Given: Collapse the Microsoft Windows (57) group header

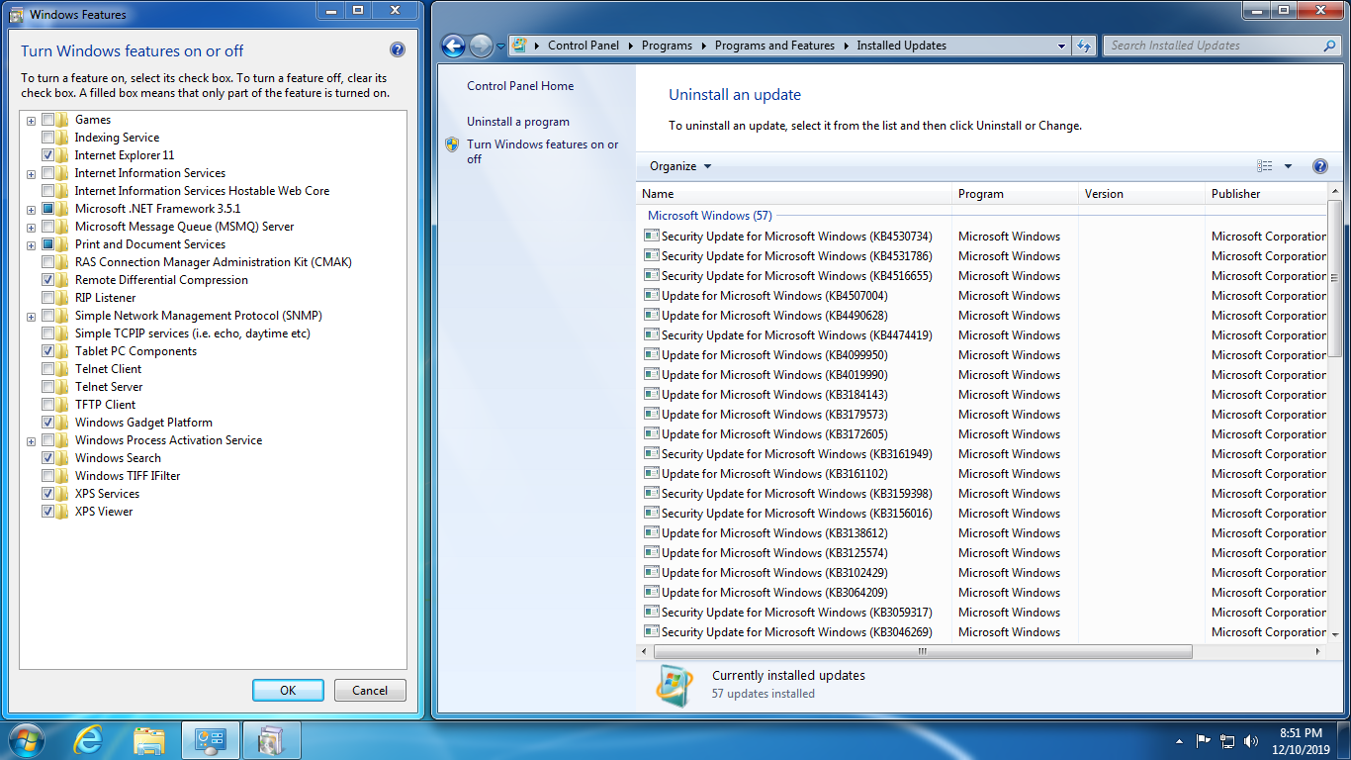Looking at the screenshot, I should [x=709, y=216].
